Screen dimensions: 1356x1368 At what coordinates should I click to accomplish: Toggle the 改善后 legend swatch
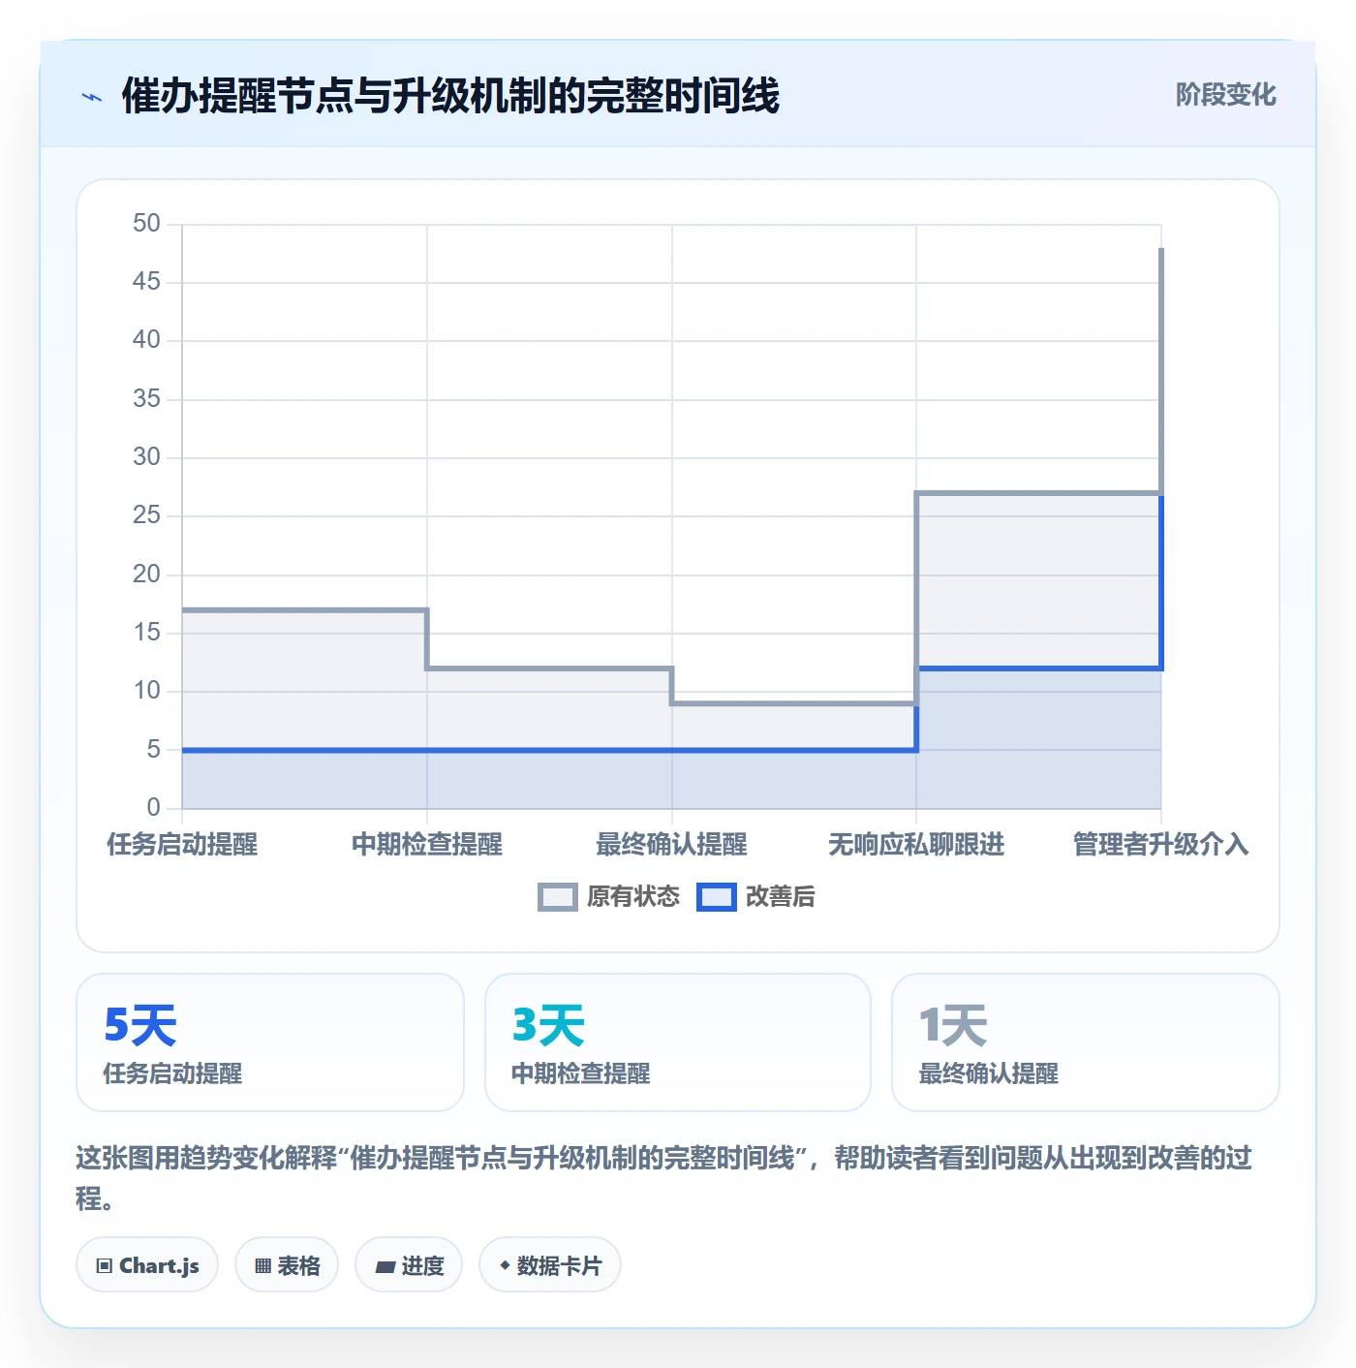[717, 897]
